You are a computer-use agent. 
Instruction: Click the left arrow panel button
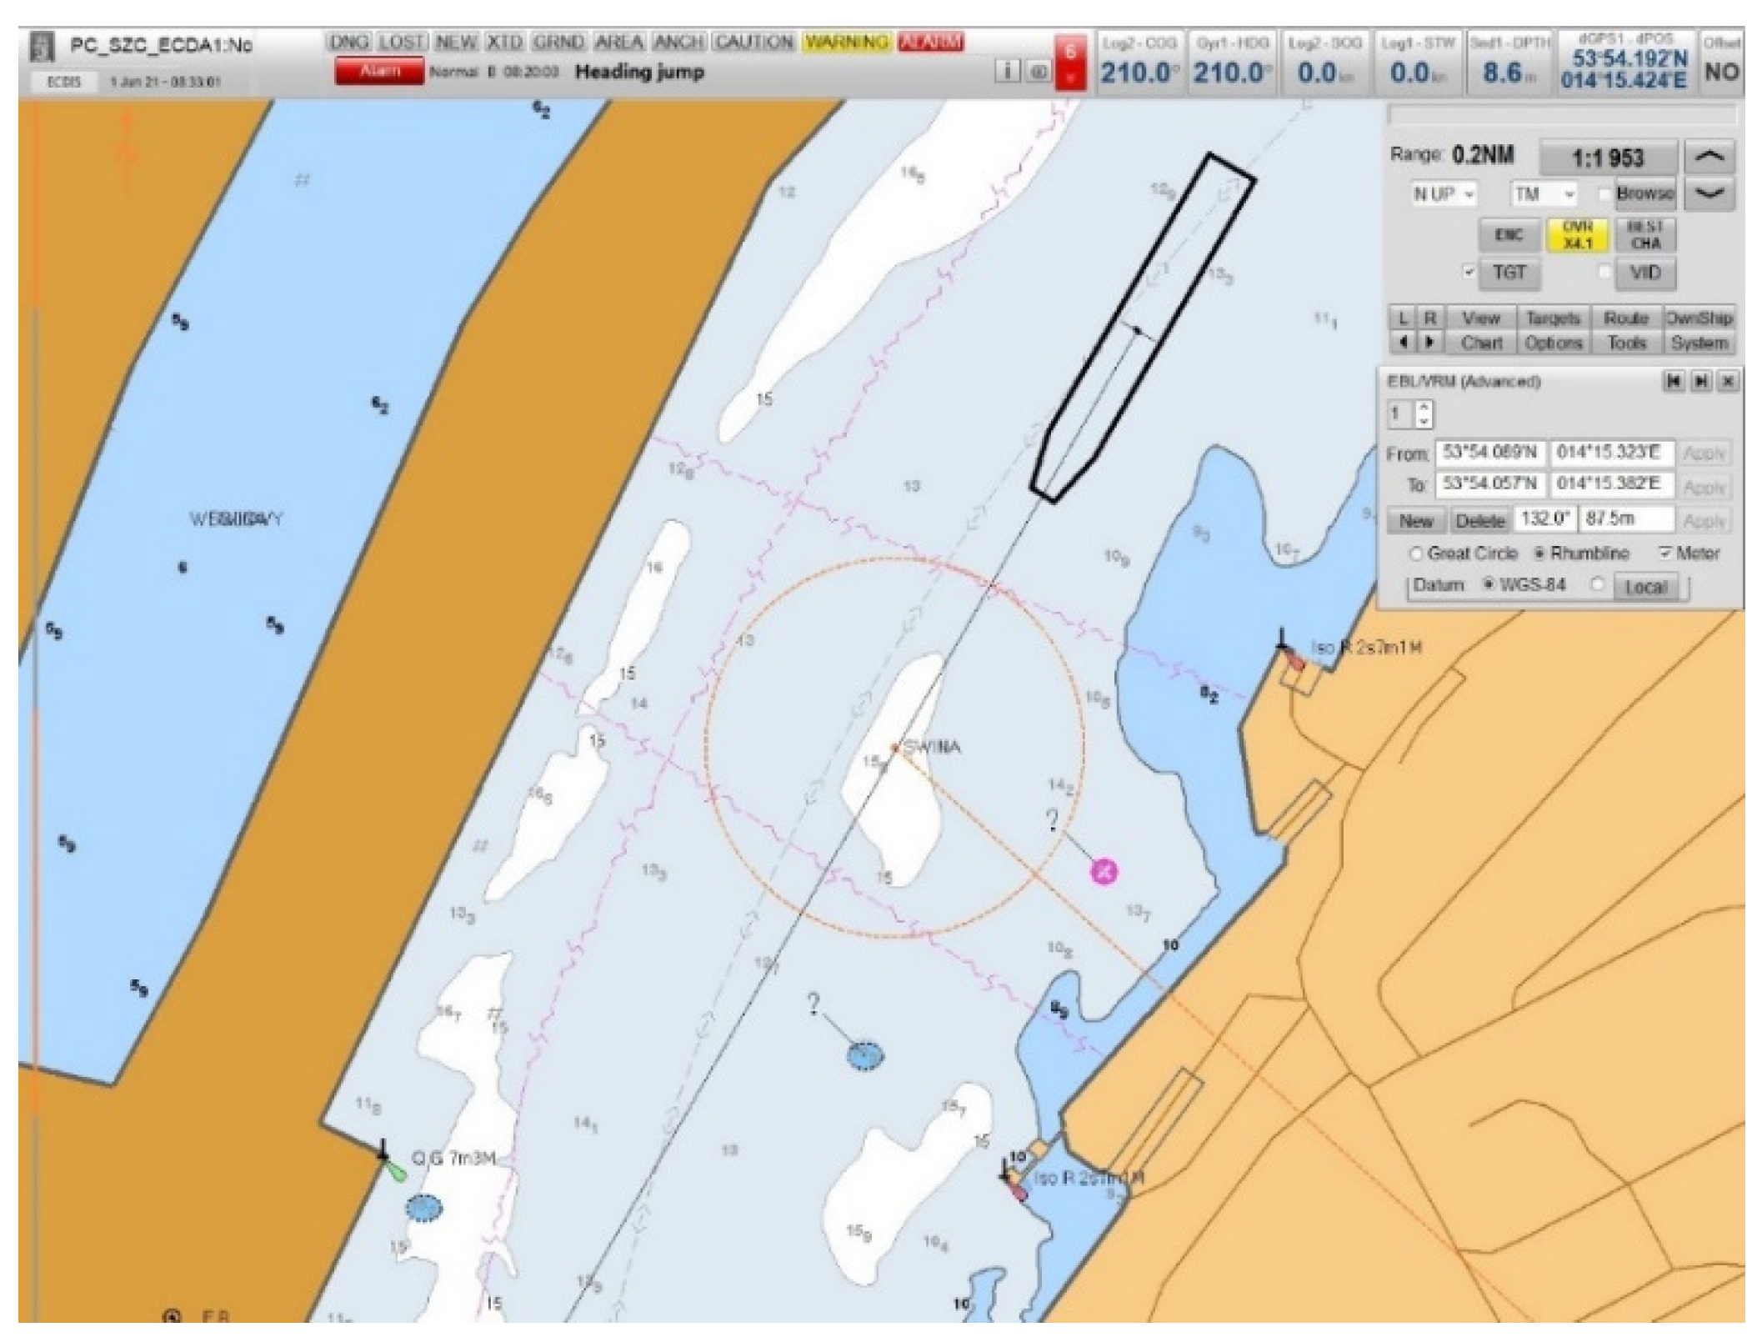[1404, 343]
